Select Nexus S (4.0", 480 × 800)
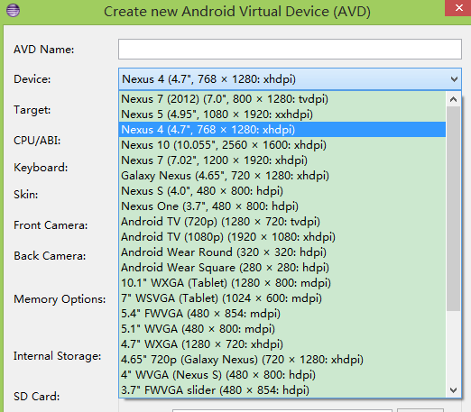This screenshot has height=412, width=471. (x=282, y=191)
